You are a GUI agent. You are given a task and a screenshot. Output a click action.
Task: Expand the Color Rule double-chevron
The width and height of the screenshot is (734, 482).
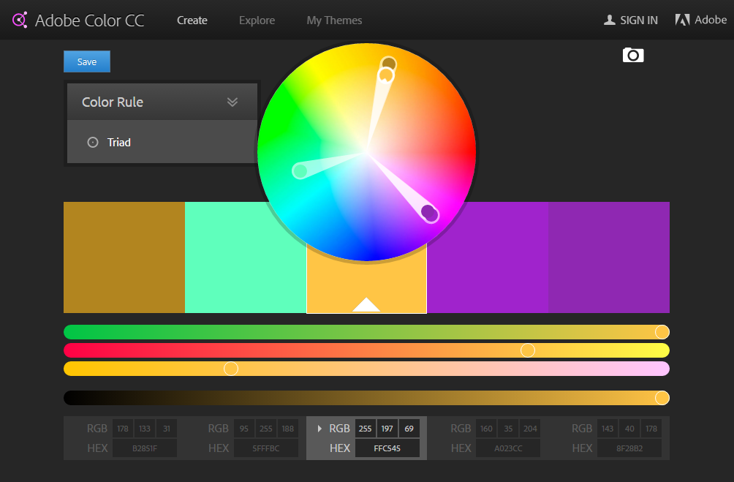point(232,102)
